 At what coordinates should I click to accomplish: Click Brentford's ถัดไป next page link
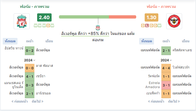[174, 101]
